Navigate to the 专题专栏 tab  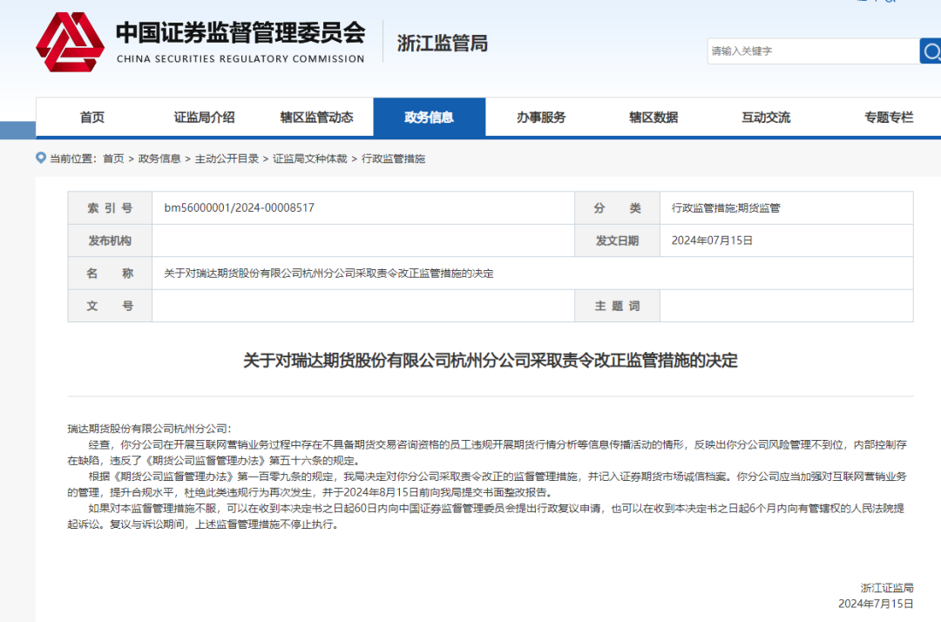(x=889, y=118)
